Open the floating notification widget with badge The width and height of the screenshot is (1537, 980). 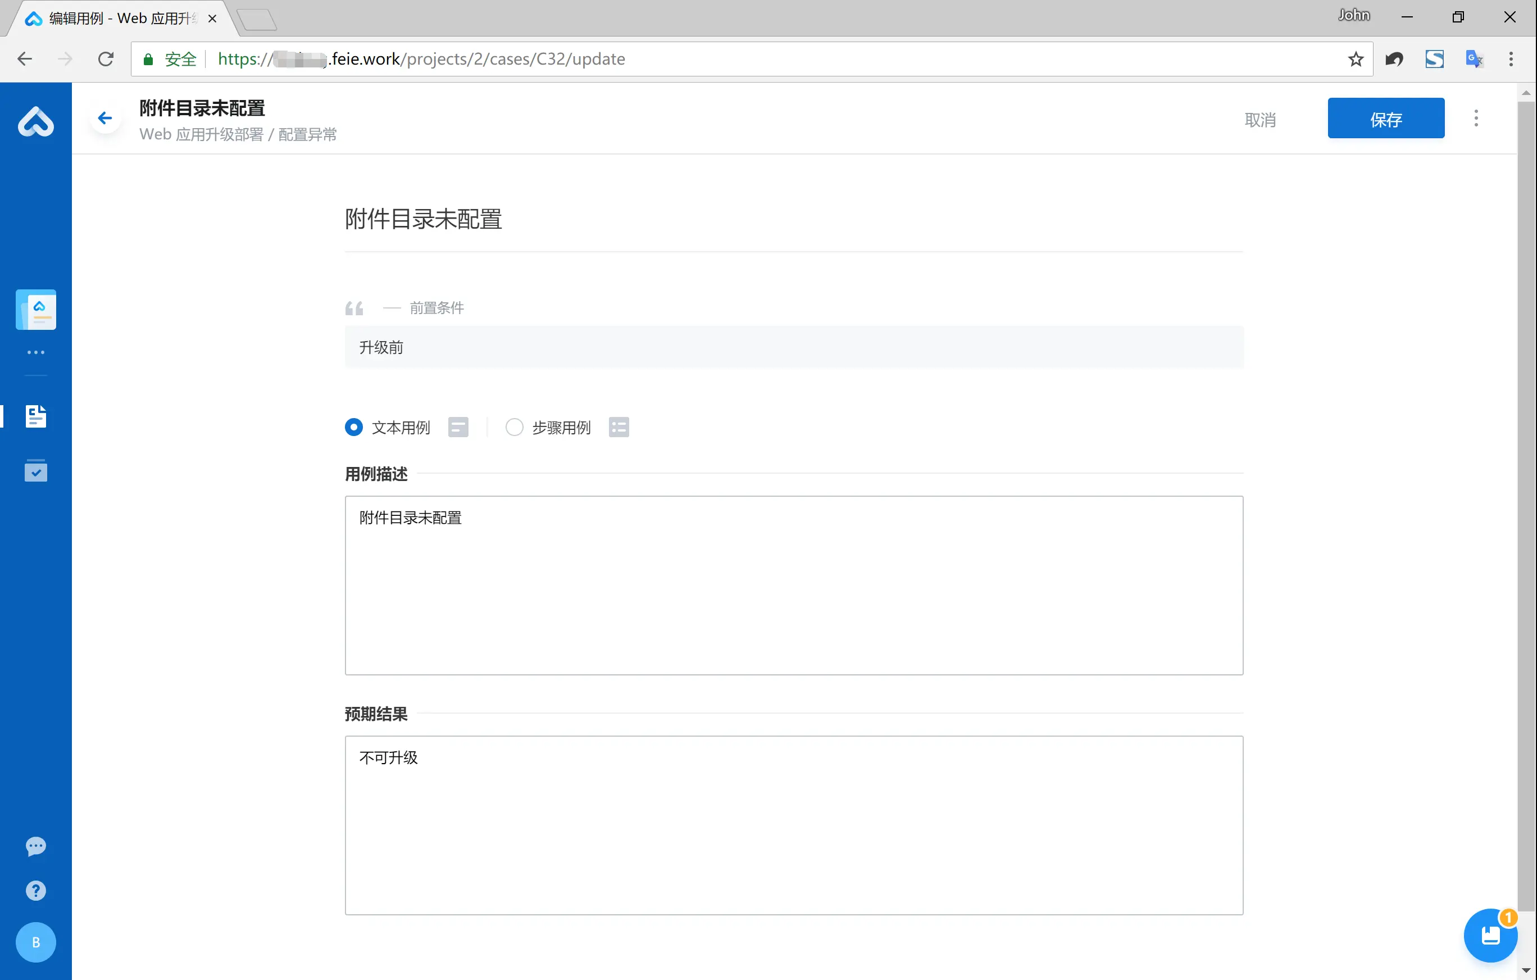(1490, 935)
